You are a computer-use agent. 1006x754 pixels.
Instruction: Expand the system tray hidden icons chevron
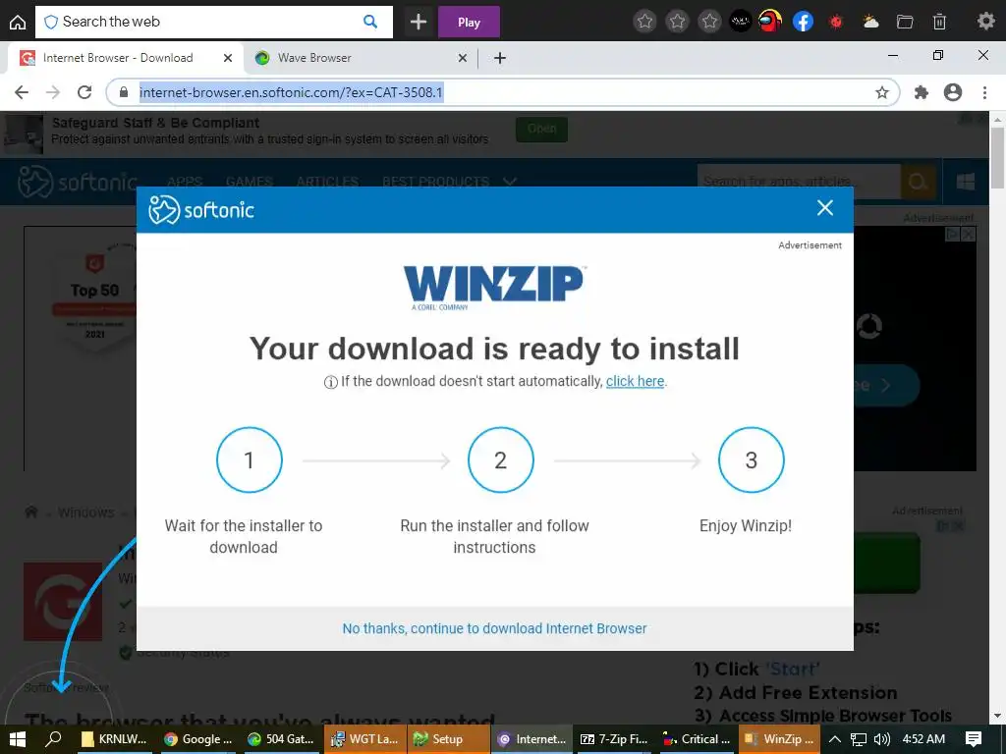[835, 739]
